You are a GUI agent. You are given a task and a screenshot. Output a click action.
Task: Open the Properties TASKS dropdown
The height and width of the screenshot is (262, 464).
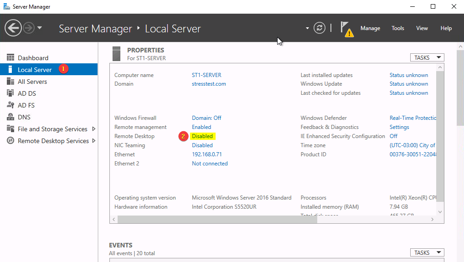427,57
